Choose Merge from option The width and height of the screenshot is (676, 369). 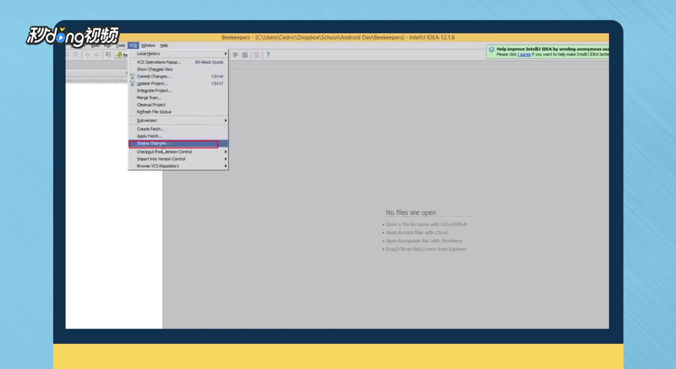tap(178, 98)
